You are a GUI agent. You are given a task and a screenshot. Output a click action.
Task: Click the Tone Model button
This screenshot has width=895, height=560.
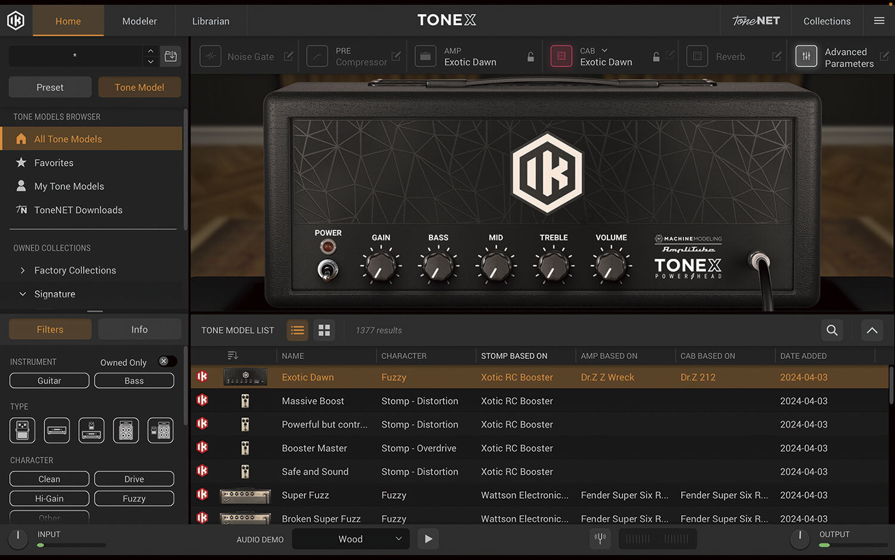pos(140,87)
